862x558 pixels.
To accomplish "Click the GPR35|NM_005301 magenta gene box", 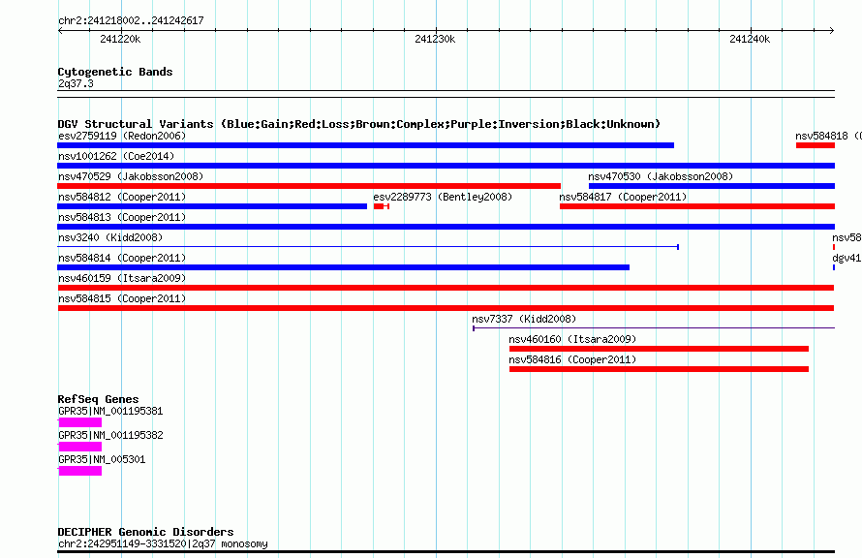I will click(x=79, y=471).
